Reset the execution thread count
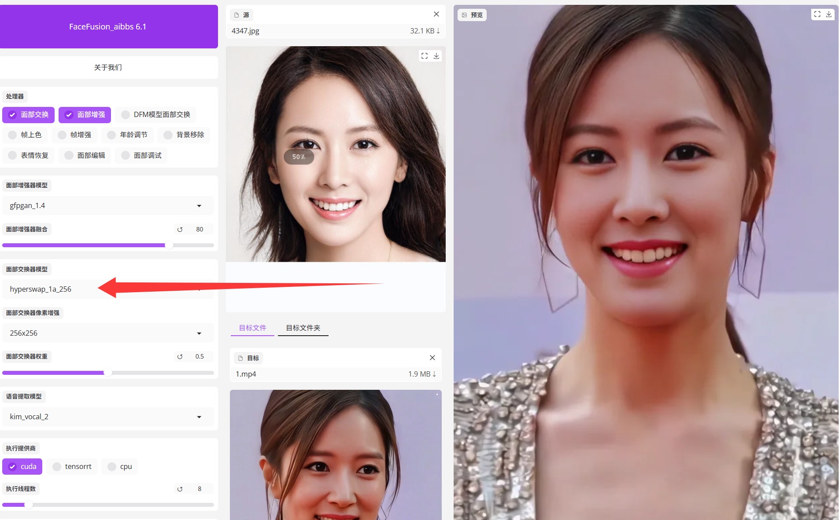 pyautogui.click(x=180, y=489)
